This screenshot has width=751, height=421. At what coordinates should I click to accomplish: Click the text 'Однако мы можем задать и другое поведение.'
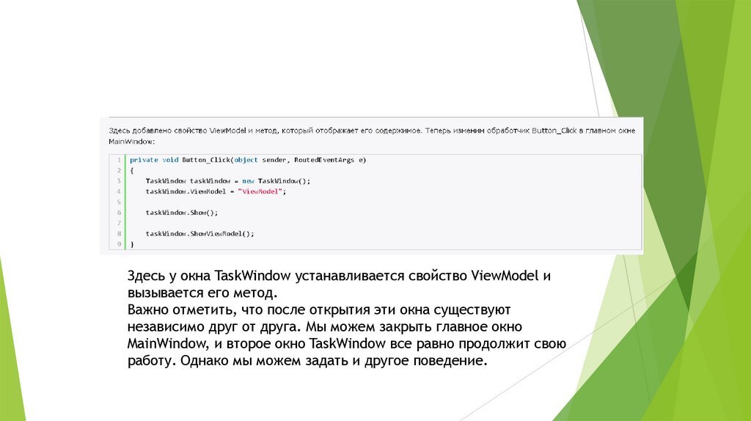[334, 360]
